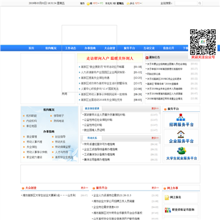Open 劳动保障监察 in the 办事指南 panel
Screen dimensions: 220x220
63,147
